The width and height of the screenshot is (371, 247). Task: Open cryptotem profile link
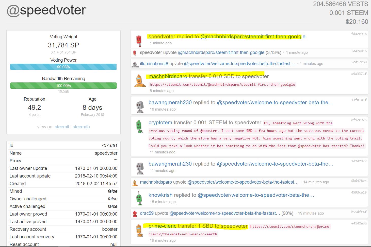[x=160, y=122]
